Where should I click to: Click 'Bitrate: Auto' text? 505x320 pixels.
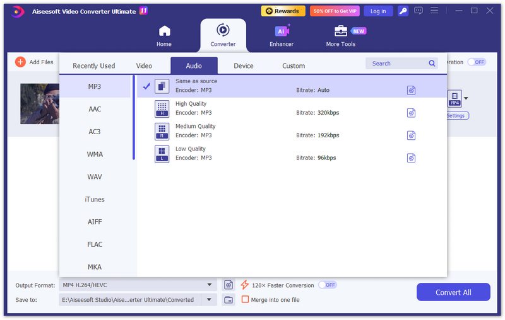click(x=312, y=90)
